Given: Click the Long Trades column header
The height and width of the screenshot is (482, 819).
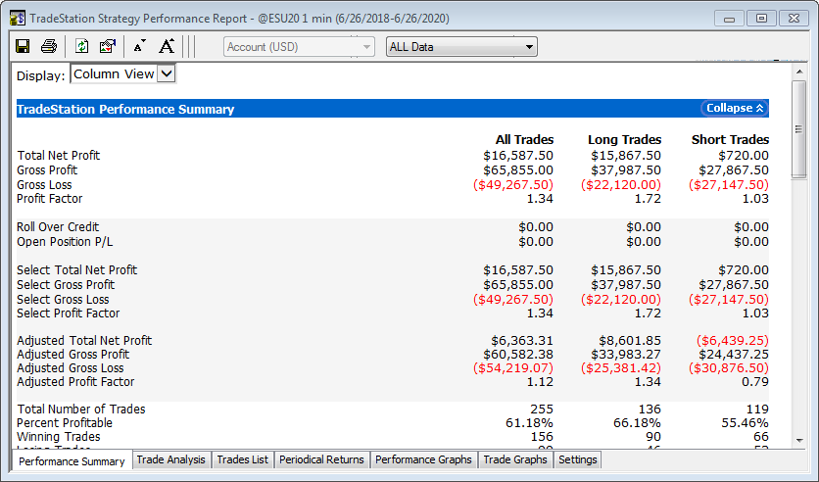Looking at the screenshot, I should tap(624, 140).
